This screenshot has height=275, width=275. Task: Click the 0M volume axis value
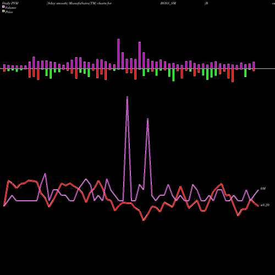point(263,189)
